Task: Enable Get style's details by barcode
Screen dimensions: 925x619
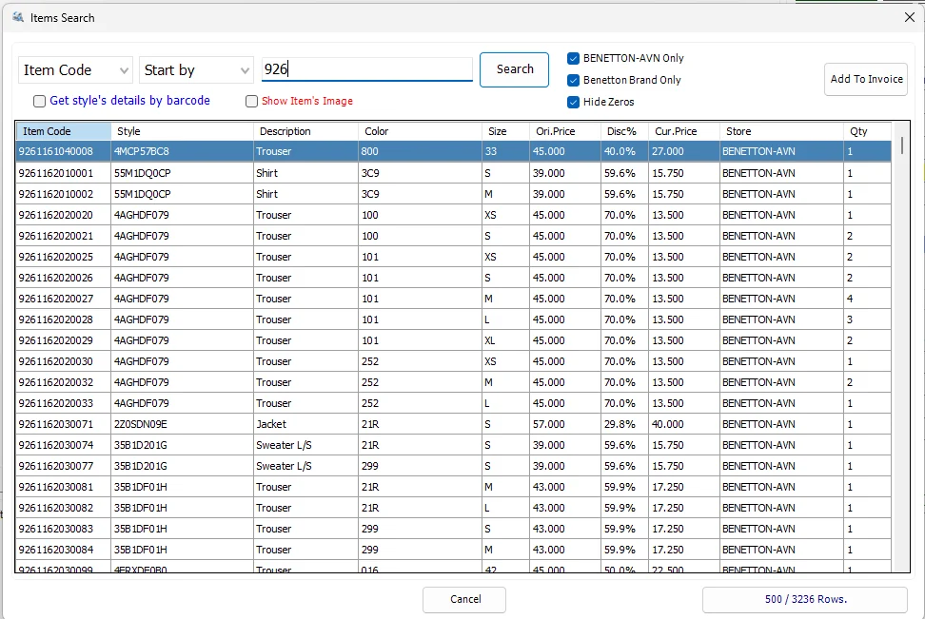Action: [x=40, y=101]
